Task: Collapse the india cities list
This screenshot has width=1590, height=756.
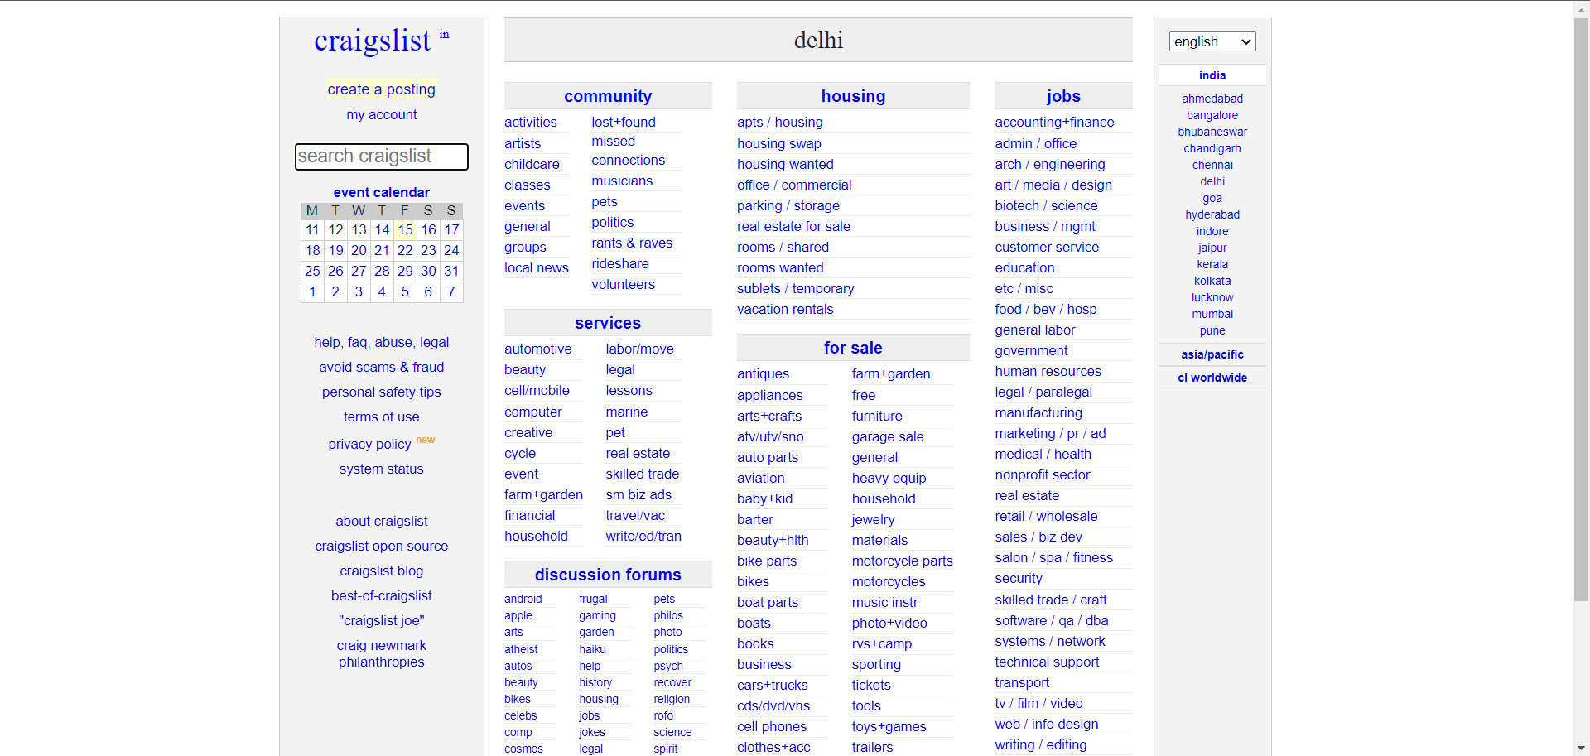Action: [x=1212, y=75]
